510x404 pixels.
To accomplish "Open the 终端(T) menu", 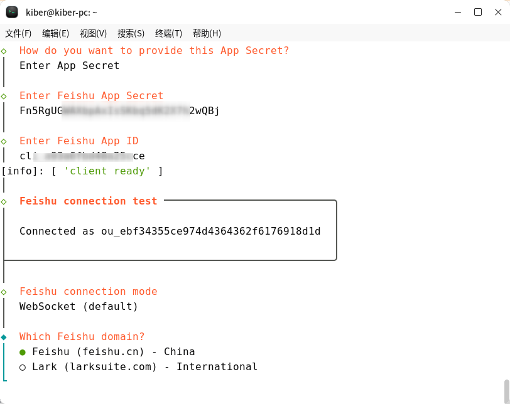I will click(168, 33).
